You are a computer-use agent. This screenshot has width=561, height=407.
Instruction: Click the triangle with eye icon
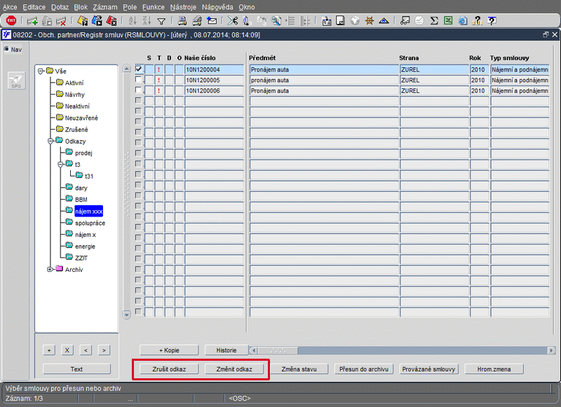(x=384, y=21)
